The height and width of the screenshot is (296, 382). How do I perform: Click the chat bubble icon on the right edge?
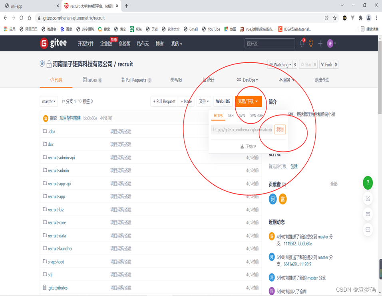[368, 229]
